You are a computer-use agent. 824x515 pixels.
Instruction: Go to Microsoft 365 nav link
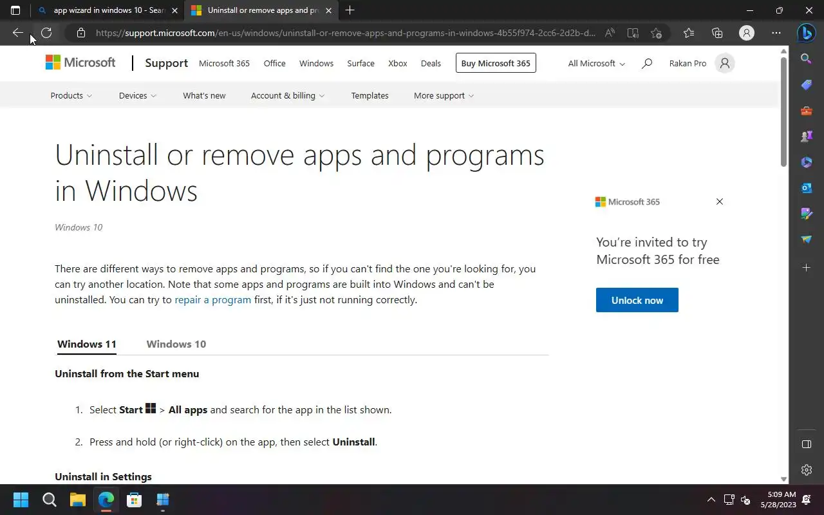coord(224,63)
